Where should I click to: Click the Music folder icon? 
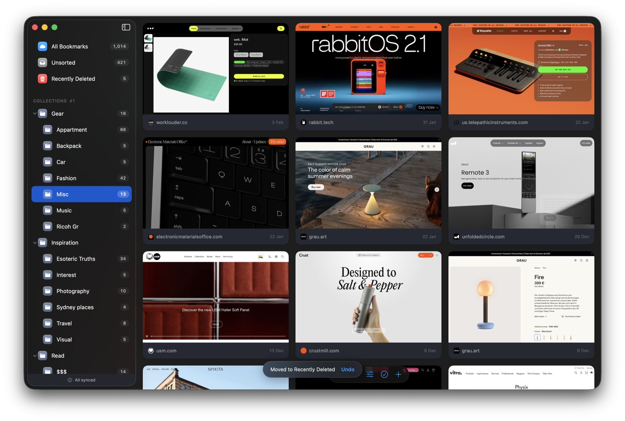coord(48,210)
